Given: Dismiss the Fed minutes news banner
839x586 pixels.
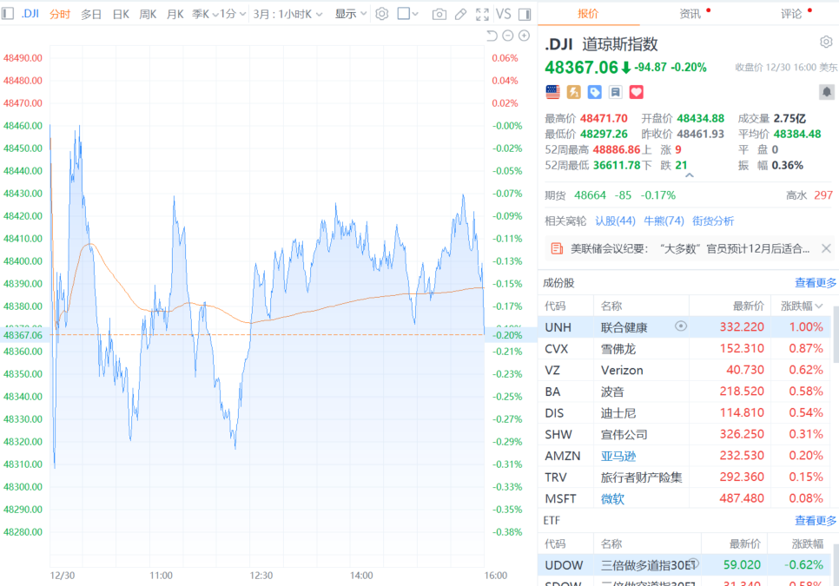Looking at the screenshot, I should [x=826, y=248].
